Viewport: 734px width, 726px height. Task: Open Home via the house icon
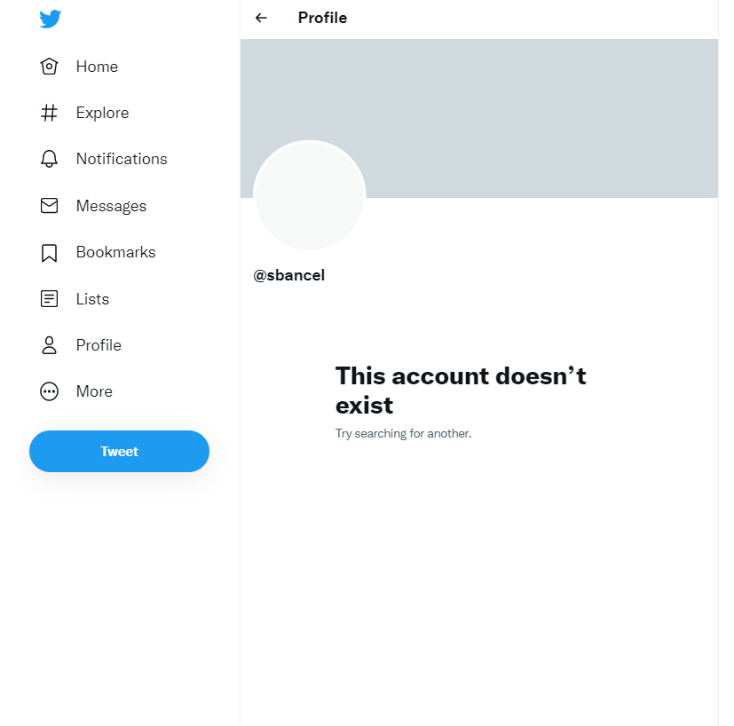49,67
